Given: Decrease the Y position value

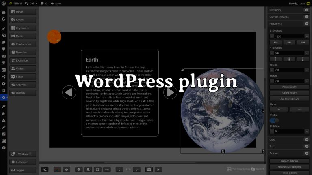Looking at the screenshot, I should tap(272, 53).
